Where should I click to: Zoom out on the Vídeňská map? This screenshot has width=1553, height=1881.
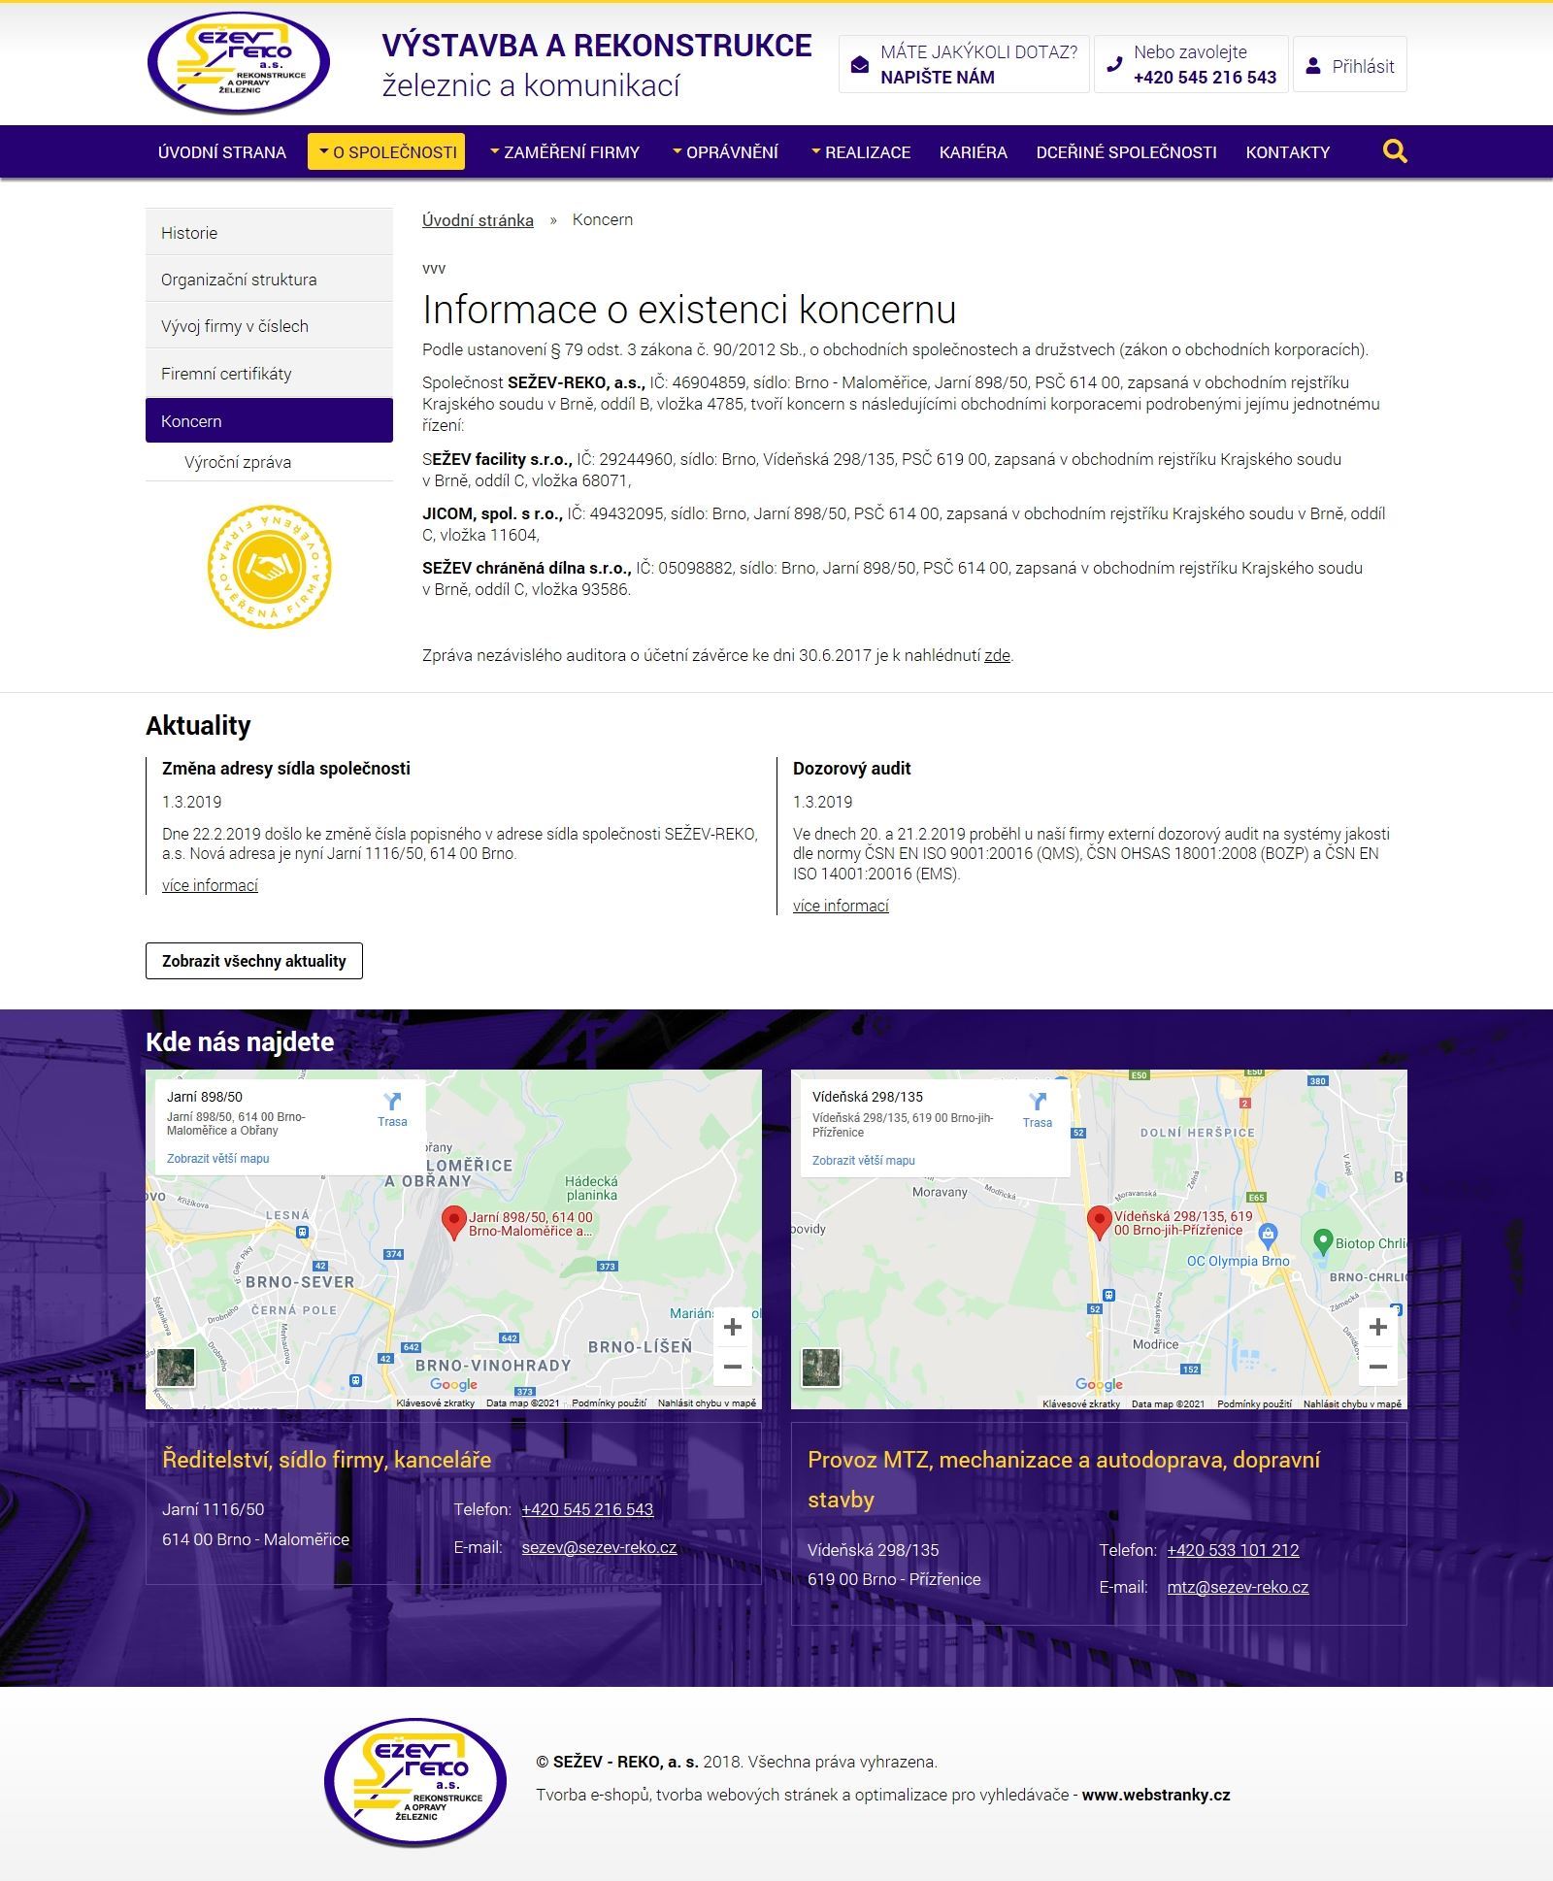[x=1377, y=1367]
